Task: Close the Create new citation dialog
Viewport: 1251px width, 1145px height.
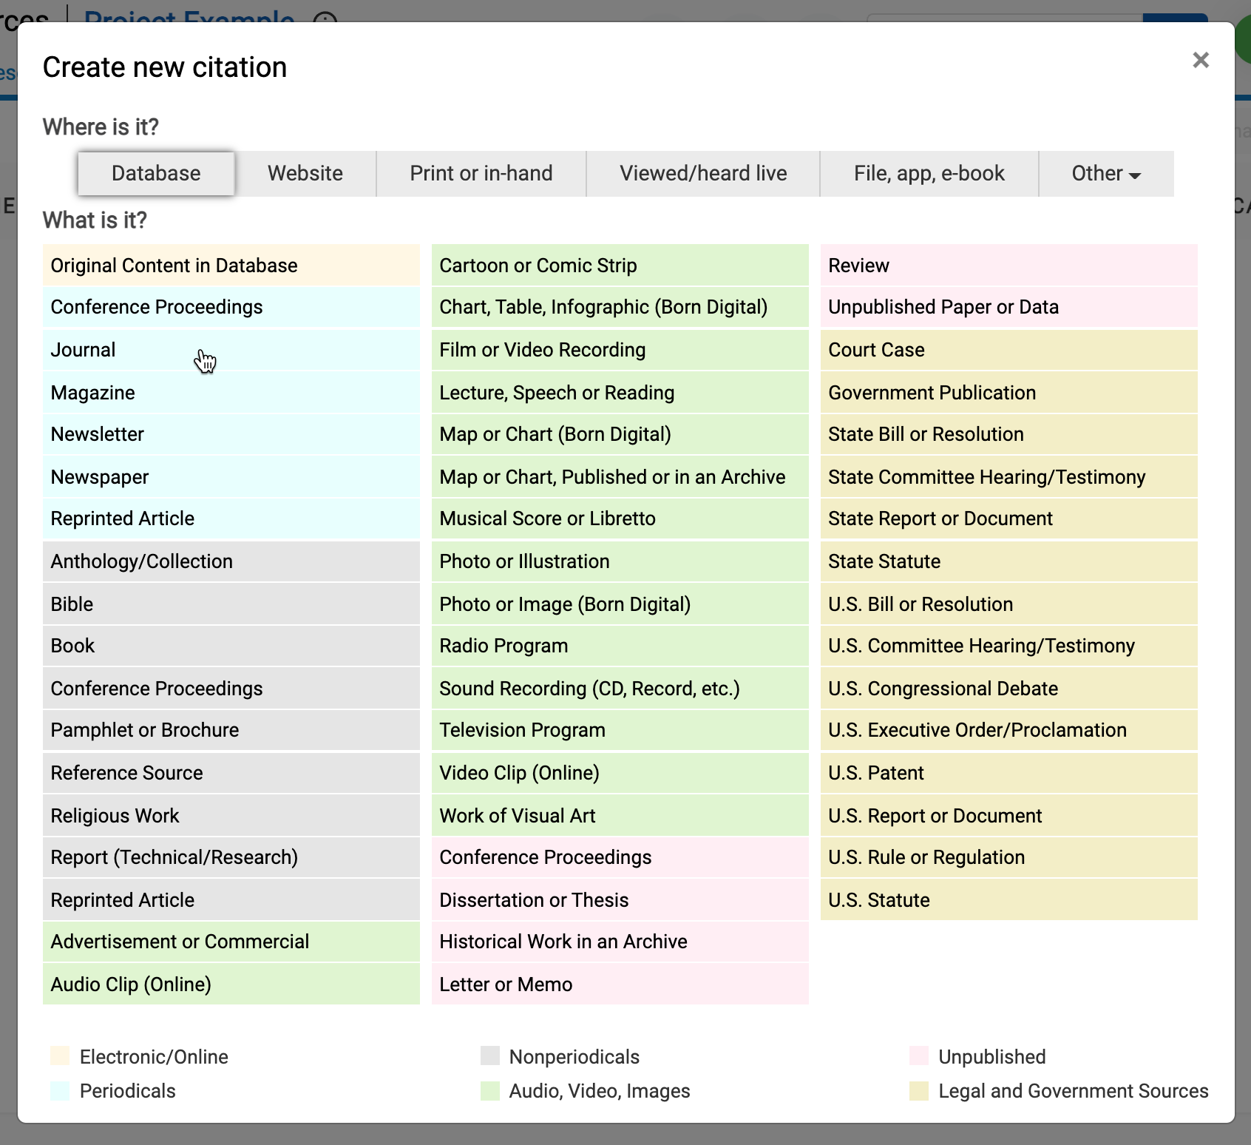Action: 1201,60
